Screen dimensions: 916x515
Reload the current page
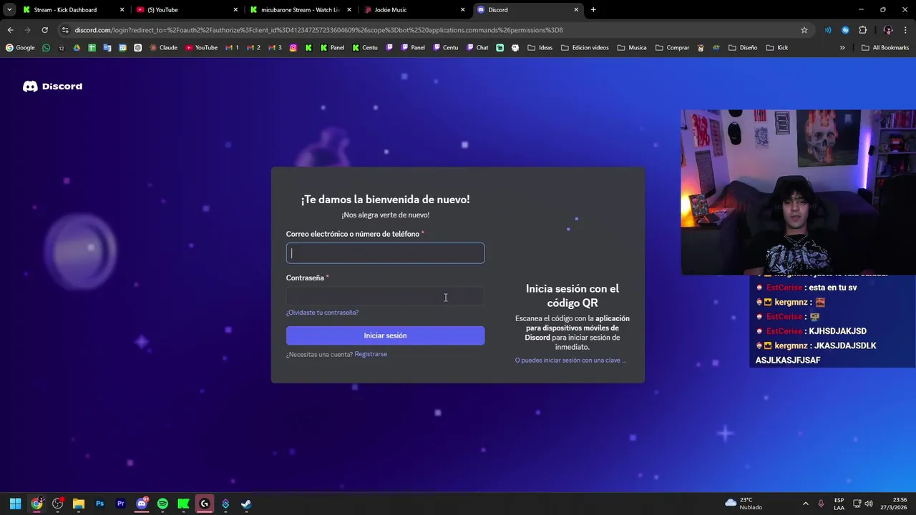(x=44, y=30)
